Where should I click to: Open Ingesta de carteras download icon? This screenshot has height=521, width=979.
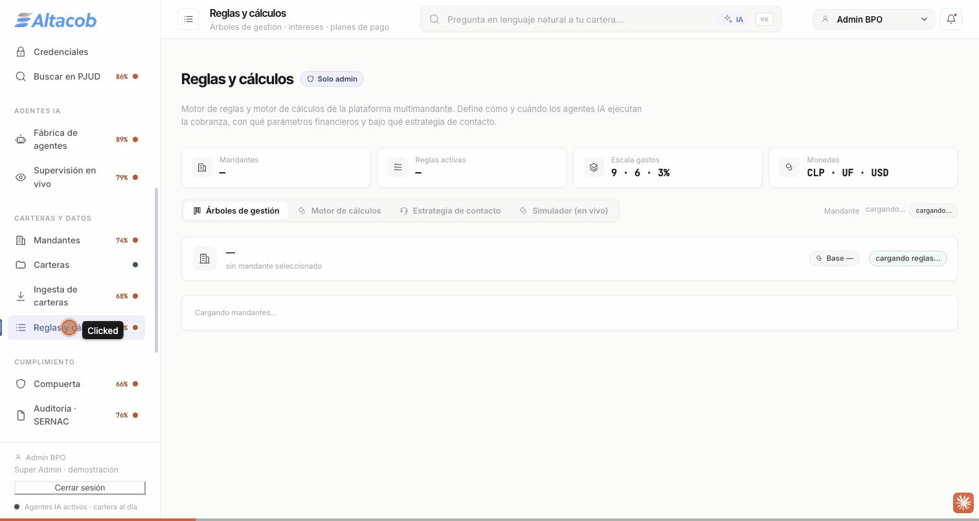click(21, 296)
